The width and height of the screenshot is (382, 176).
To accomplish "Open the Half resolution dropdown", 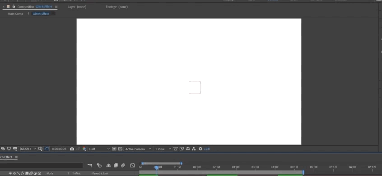I will 99,149.
